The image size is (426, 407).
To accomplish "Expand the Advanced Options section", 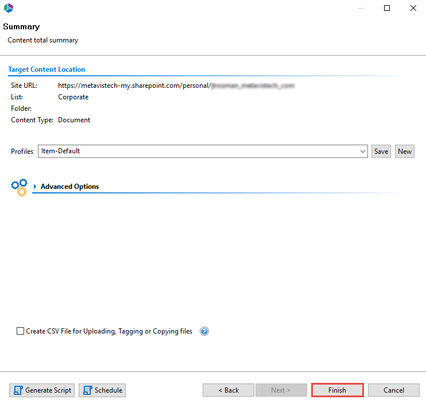I will [35, 187].
